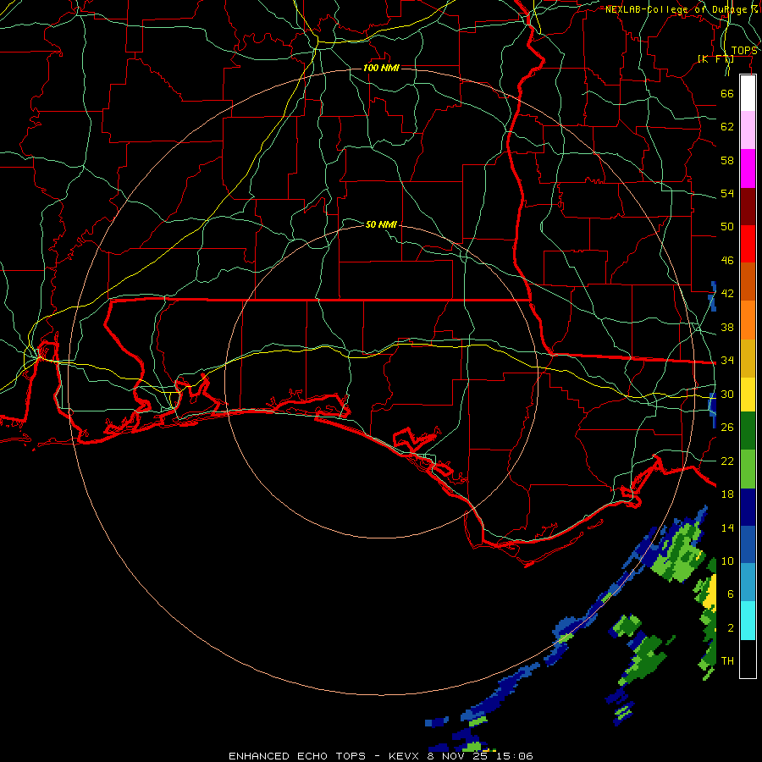Click the 50 legend value
The height and width of the screenshot is (762, 762).
(727, 227)
